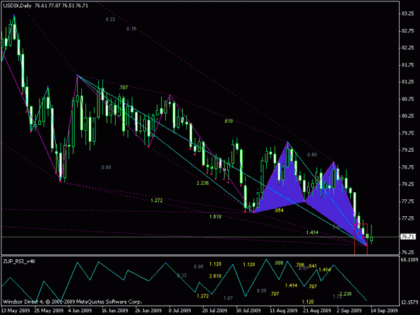
Task: Click the 2 Sep 2009 date label
Action: (349, 310)
